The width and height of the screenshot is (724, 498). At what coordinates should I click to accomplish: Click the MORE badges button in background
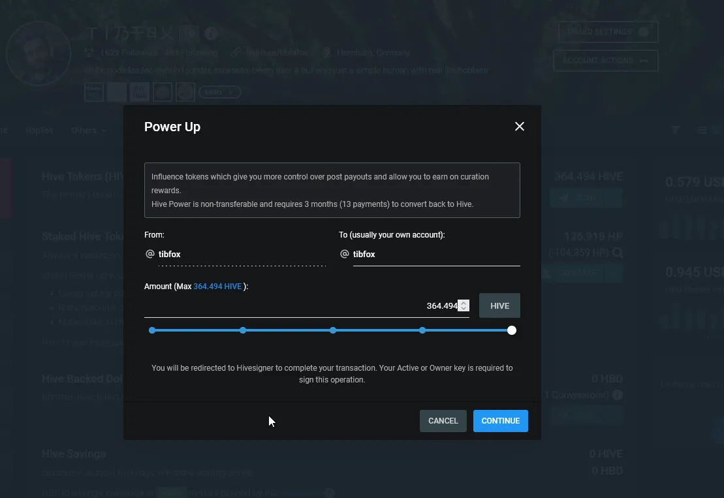coord(220,92)
